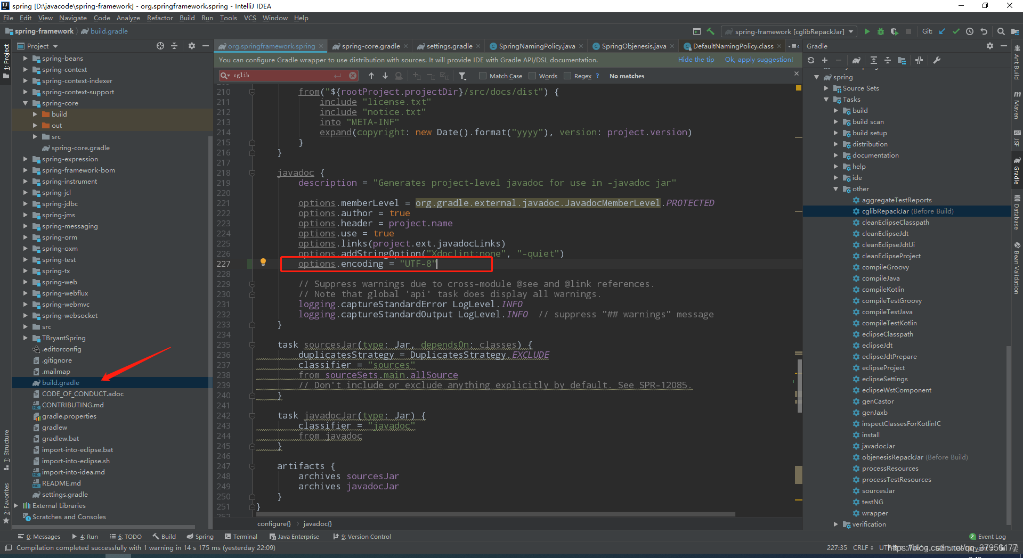The width and height of the screenshot is (1023, 558).
Task: Jump to the previous search occurrence
Action: (x=371, y=76)
